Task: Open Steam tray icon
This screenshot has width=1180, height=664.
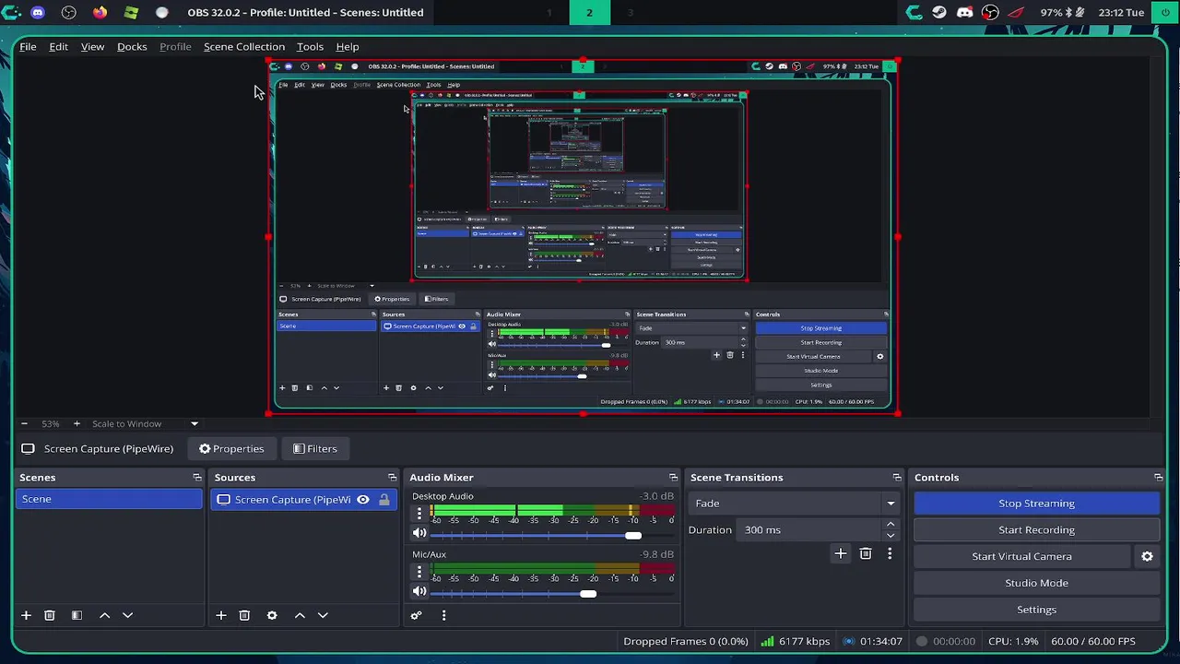Action: pyautogui.click(x=939, y=12)
